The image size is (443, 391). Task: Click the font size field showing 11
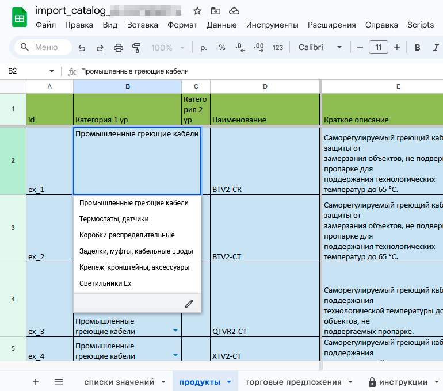click(379, 47)
